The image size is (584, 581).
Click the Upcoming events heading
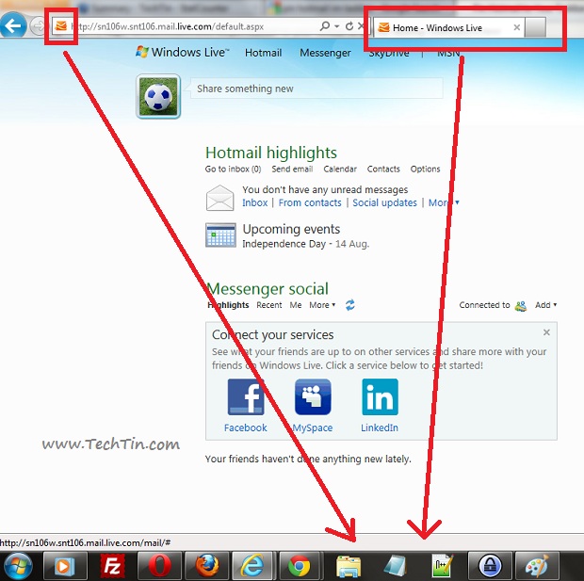click(x=291, y=229)
